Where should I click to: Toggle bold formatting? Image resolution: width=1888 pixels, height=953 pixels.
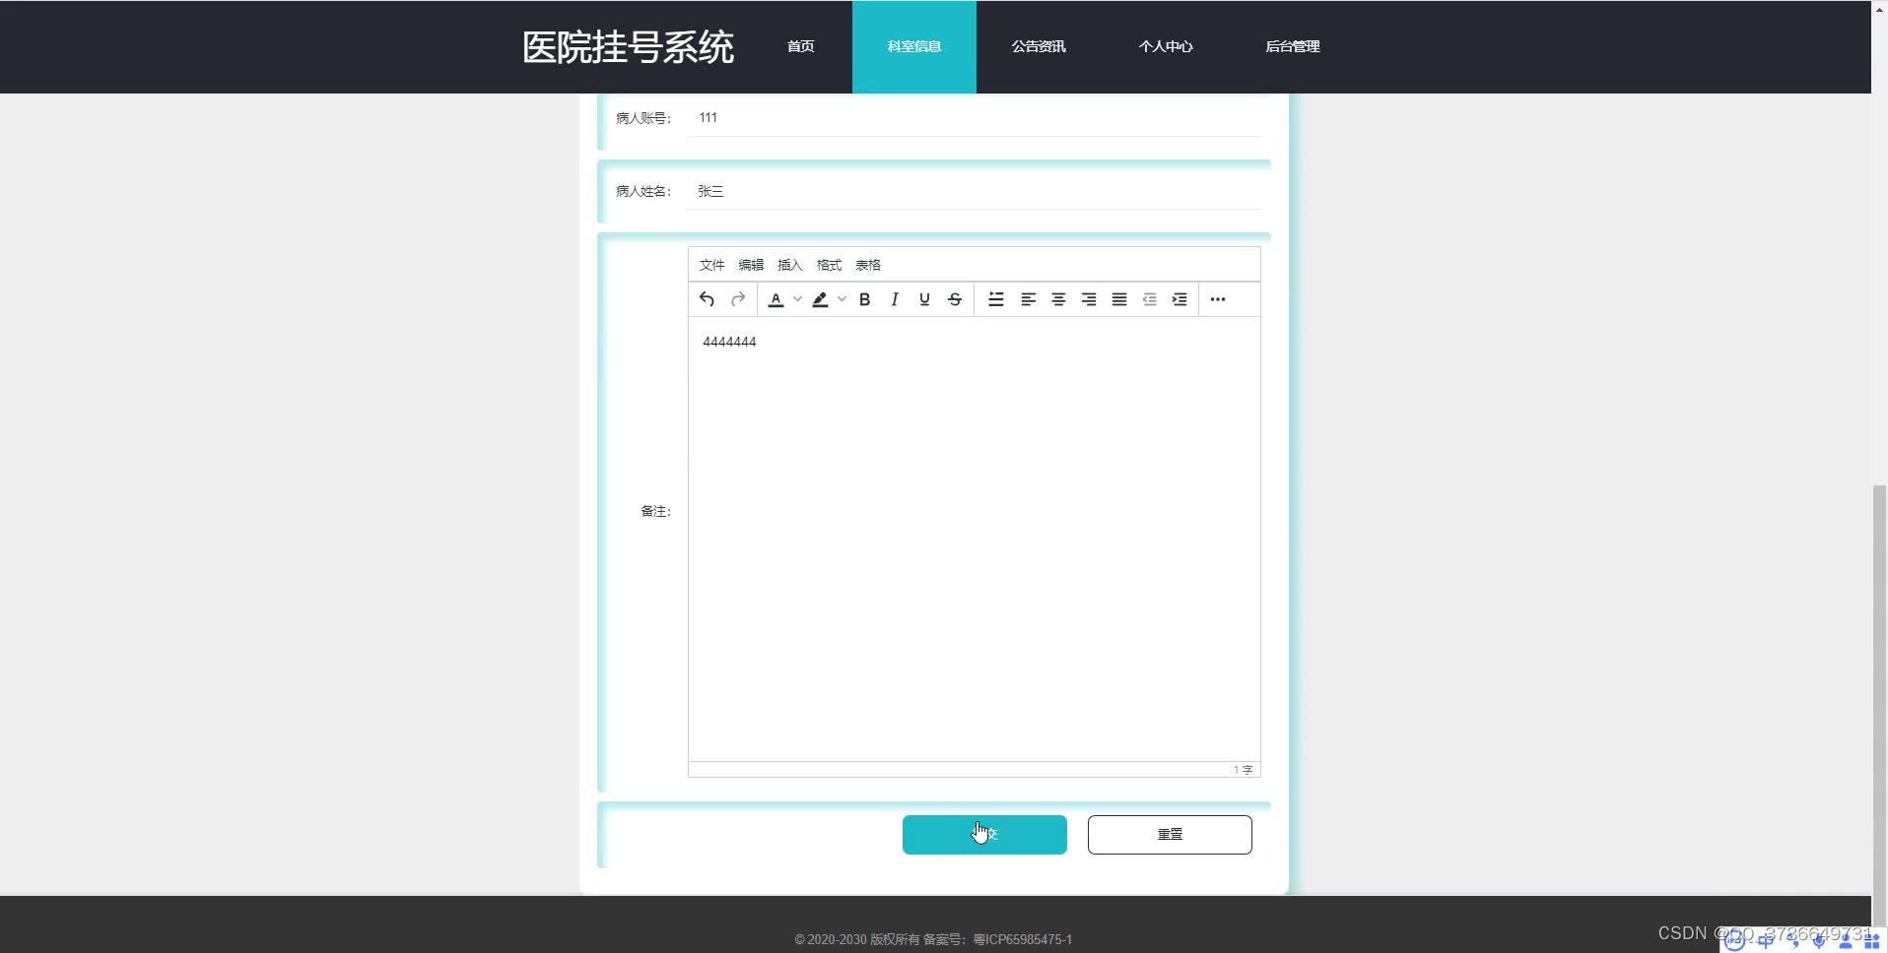click(x=864, y=299)
